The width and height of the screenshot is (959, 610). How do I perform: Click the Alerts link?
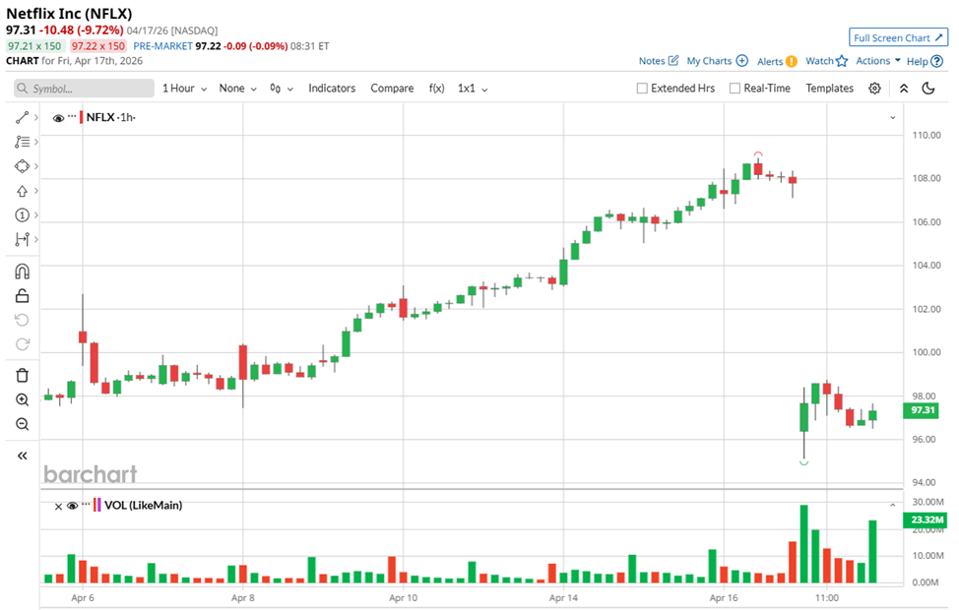[x=769, y=61]
